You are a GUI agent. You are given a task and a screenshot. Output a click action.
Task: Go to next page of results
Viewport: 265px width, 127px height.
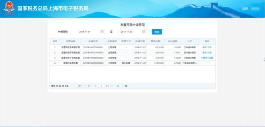[112, 86]
